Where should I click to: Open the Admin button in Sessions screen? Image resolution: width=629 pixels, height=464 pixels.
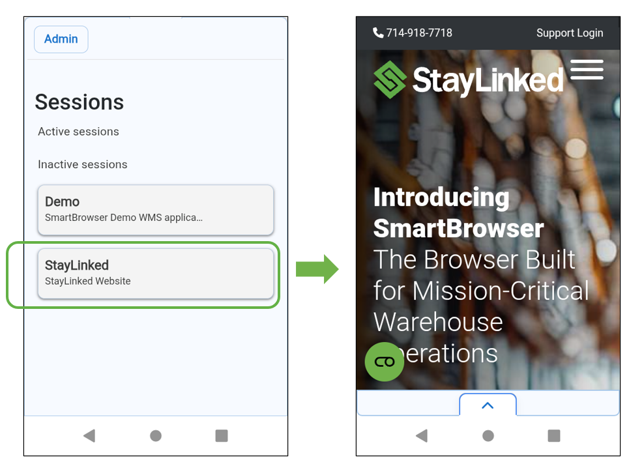pos(61,39)
